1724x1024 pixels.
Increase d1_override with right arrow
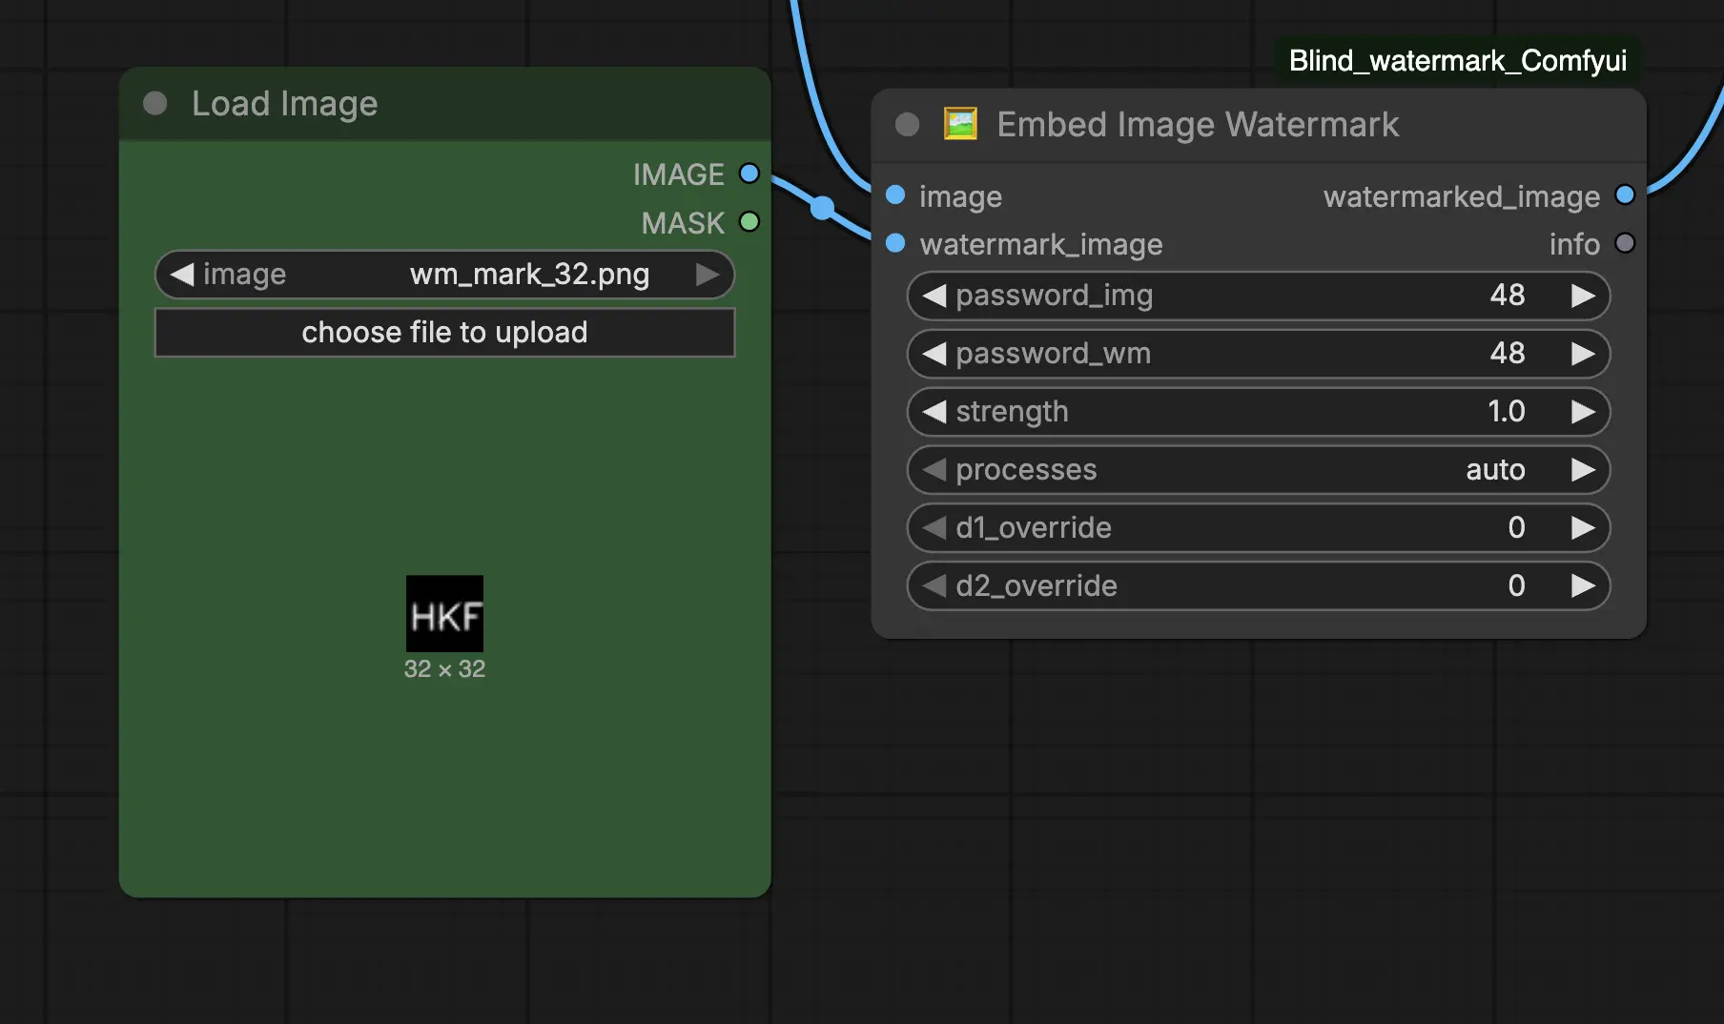tap(1583, 528)
